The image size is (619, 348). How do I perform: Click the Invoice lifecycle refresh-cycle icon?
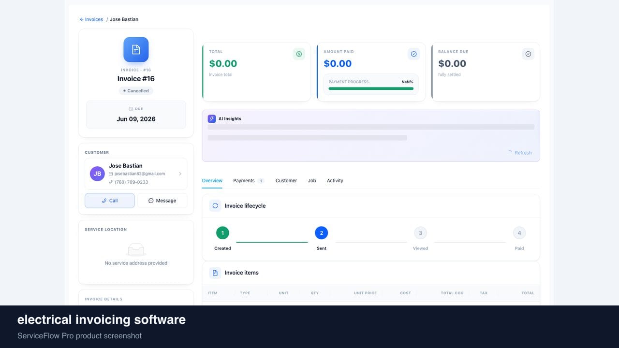click(215, 205)
